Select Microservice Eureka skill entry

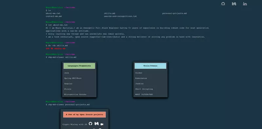pos(75,94)
